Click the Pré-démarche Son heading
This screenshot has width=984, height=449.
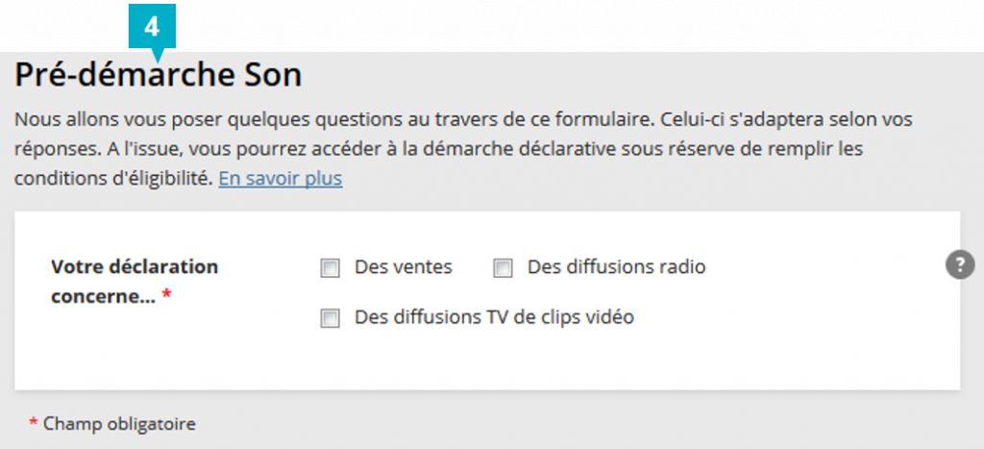159,75
